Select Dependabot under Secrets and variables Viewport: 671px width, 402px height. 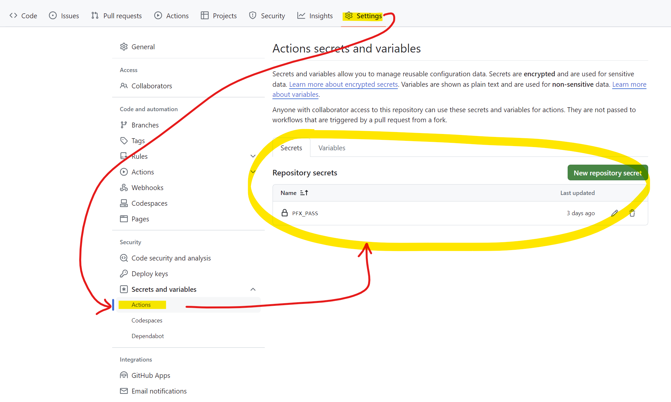coord(147,336)
